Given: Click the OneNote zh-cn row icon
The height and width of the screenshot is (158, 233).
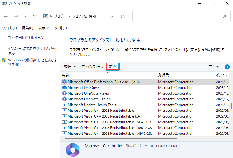Looking at the screenshot, I should coord(65,99).
